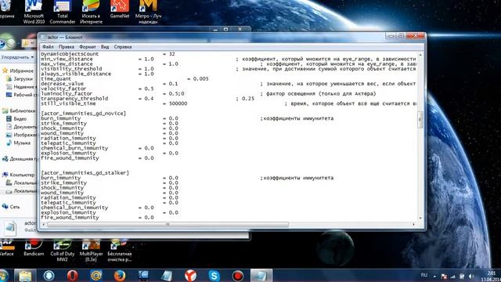The height and width of the screenshot is (282, 501).
Task: Select Метро - Луч надежды desktop shortcut
Action: [148, 13]
